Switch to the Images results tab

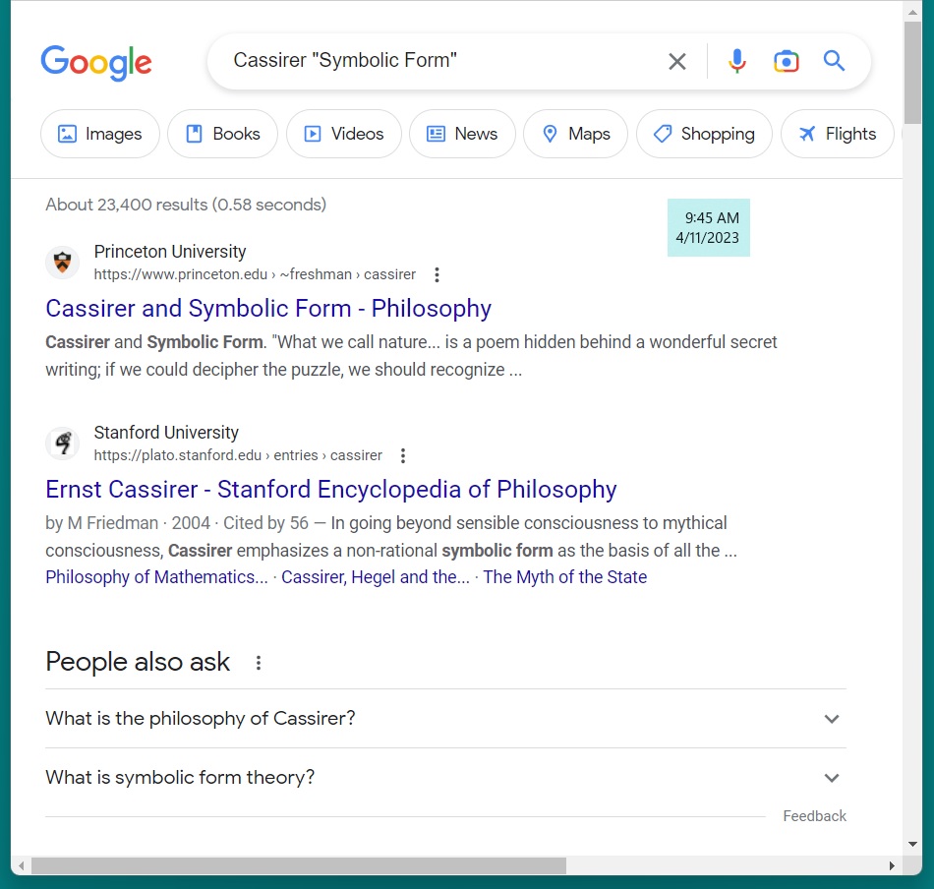(x=100, y=134)
